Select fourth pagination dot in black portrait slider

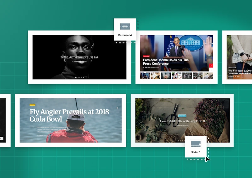[x=82, y=78]
